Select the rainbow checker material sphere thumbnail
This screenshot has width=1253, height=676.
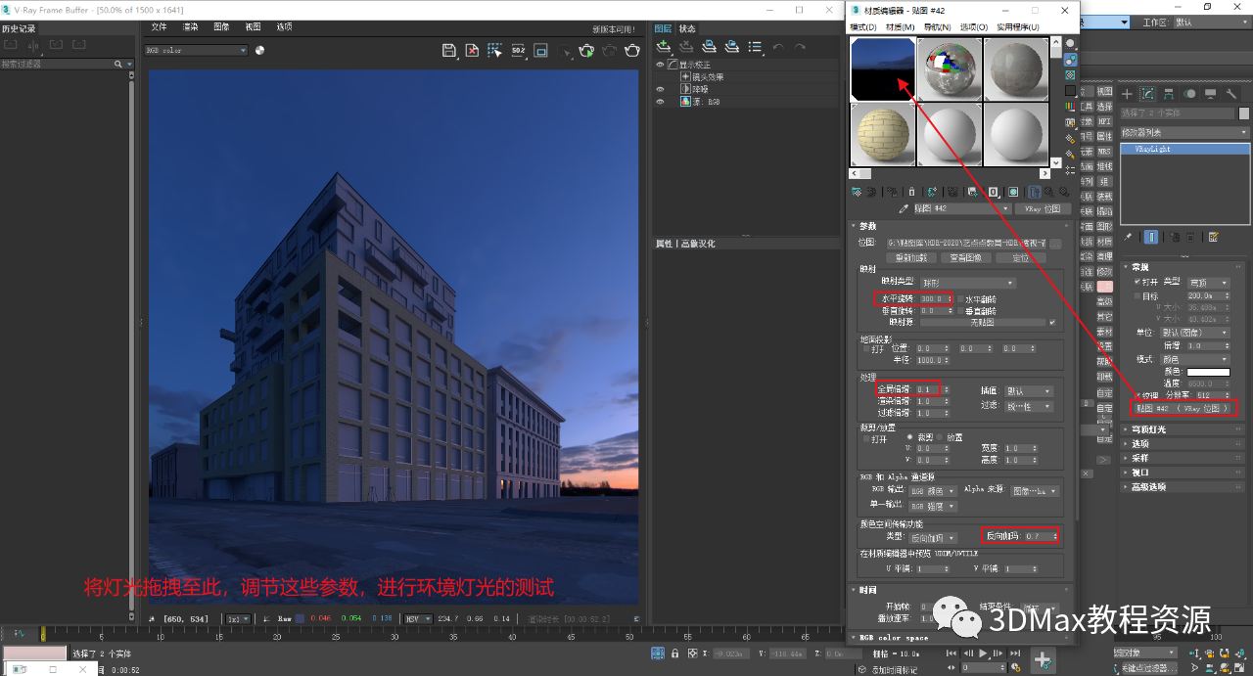tap(949, 69)
